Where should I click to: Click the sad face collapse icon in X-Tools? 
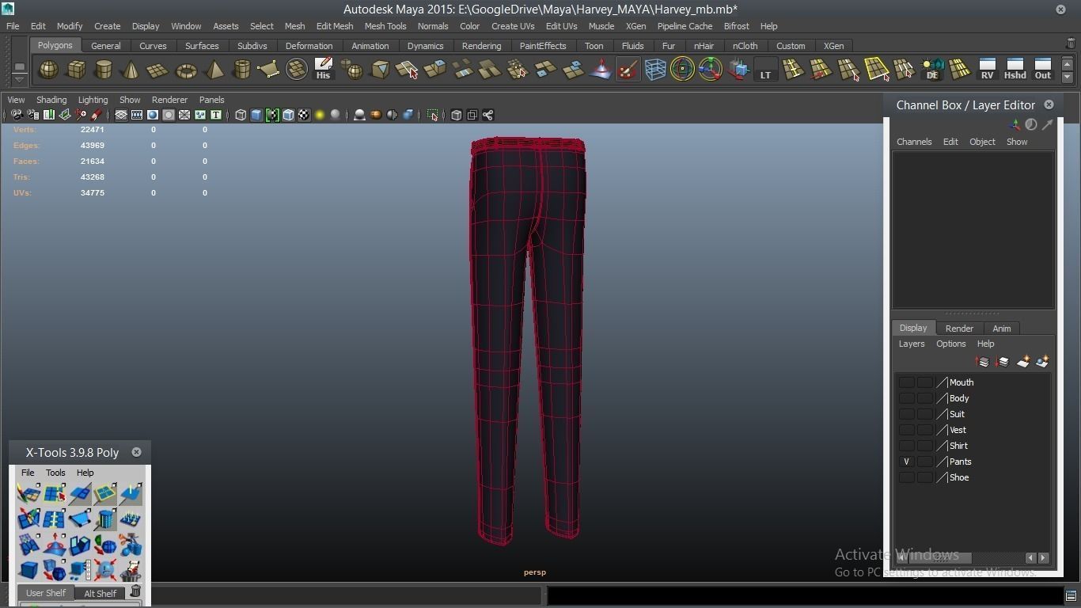[105, 570]
